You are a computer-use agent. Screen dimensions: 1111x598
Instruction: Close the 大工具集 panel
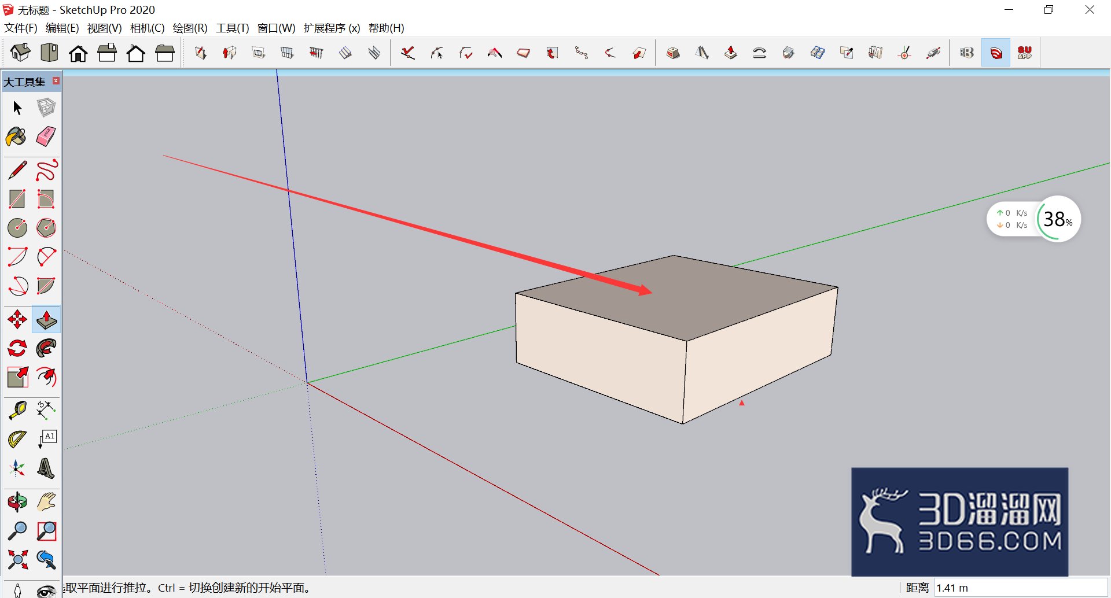point(56,81)
